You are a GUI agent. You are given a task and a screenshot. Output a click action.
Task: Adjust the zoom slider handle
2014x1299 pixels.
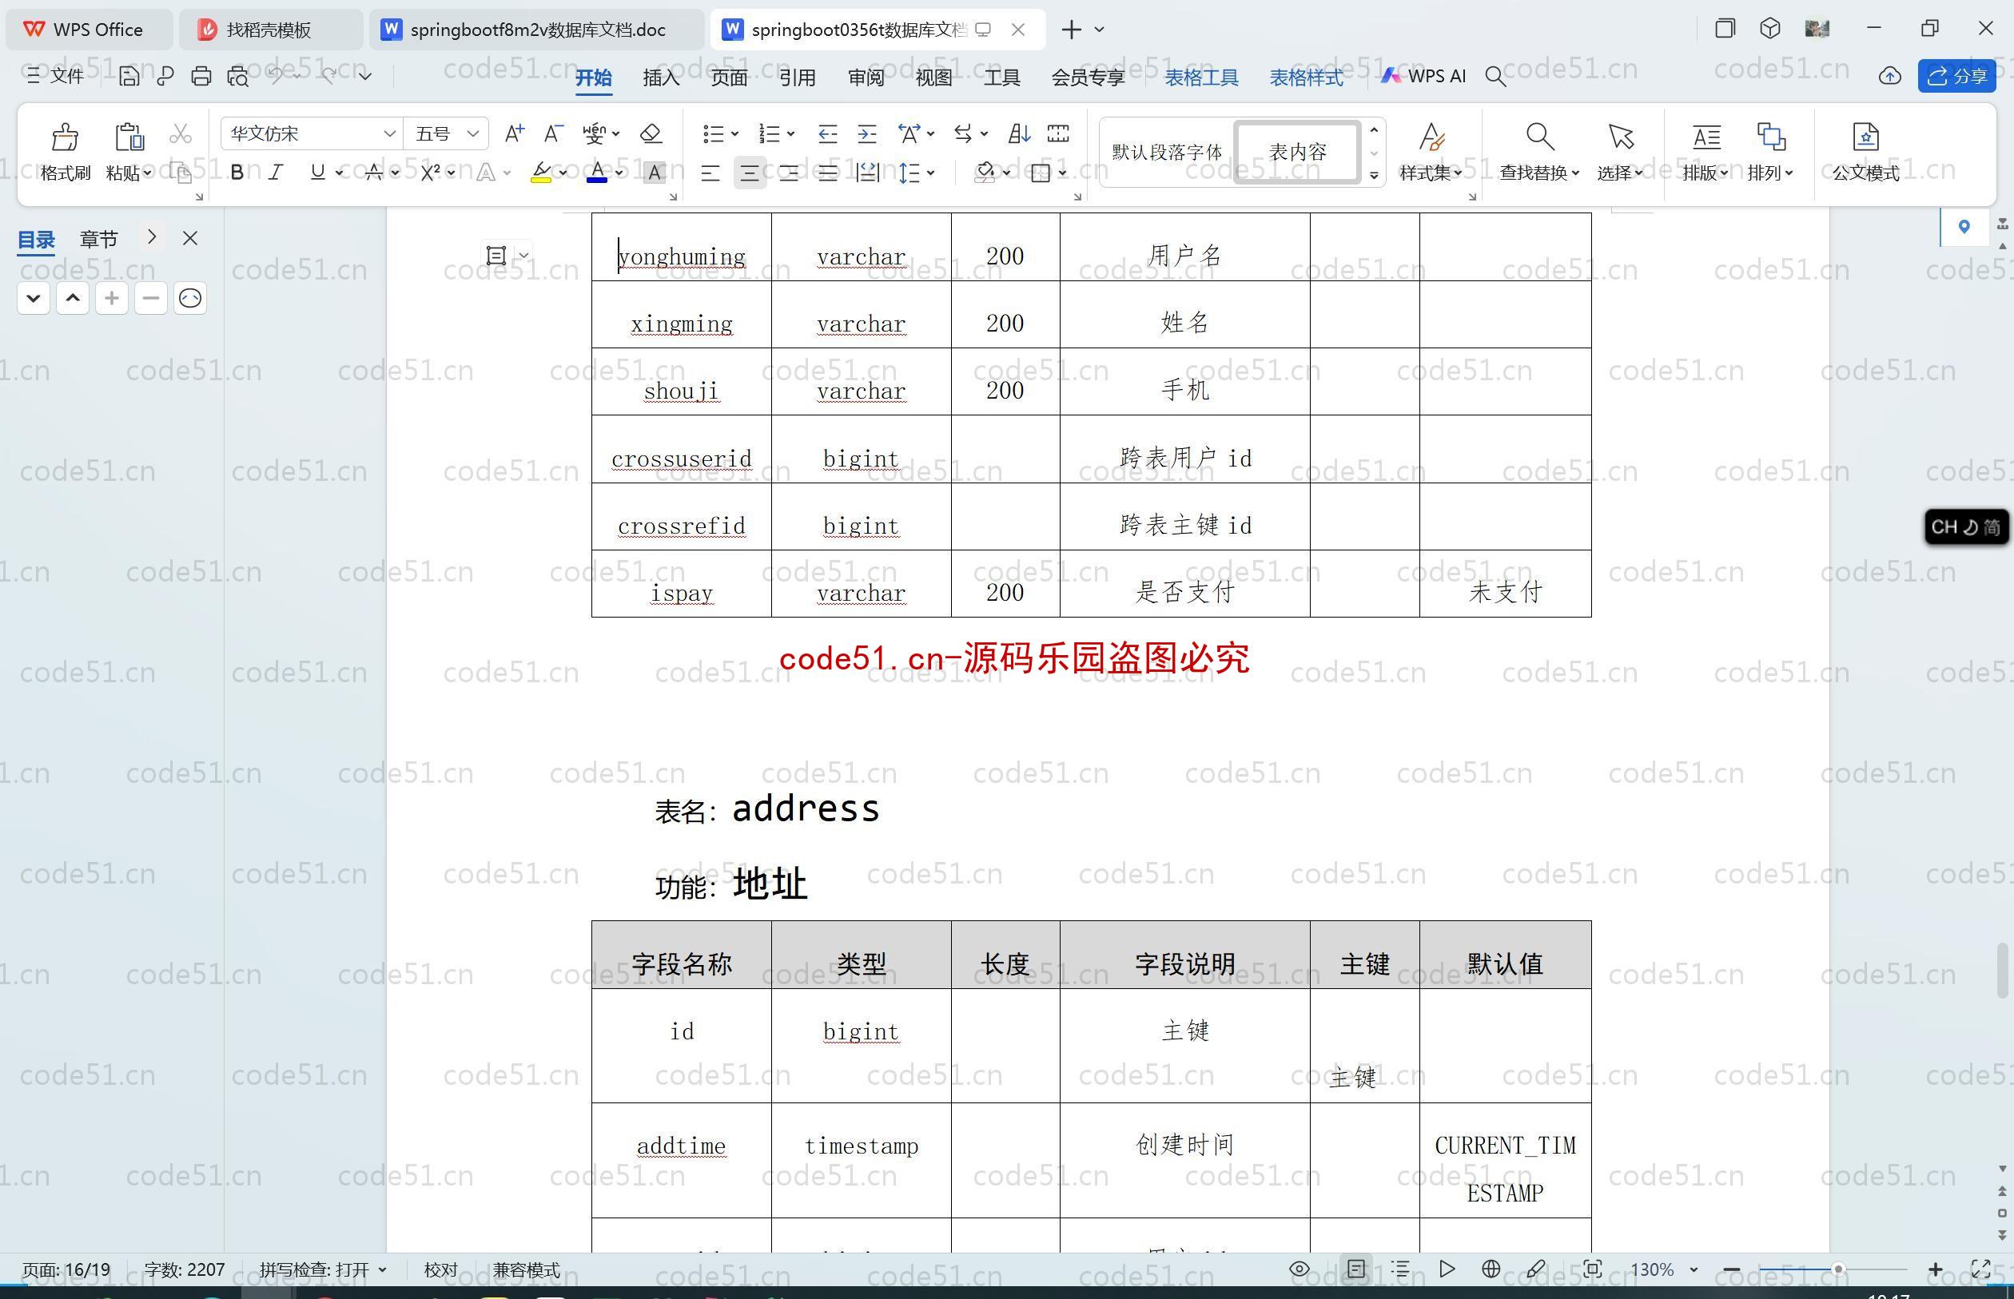click(1837, 1269)
